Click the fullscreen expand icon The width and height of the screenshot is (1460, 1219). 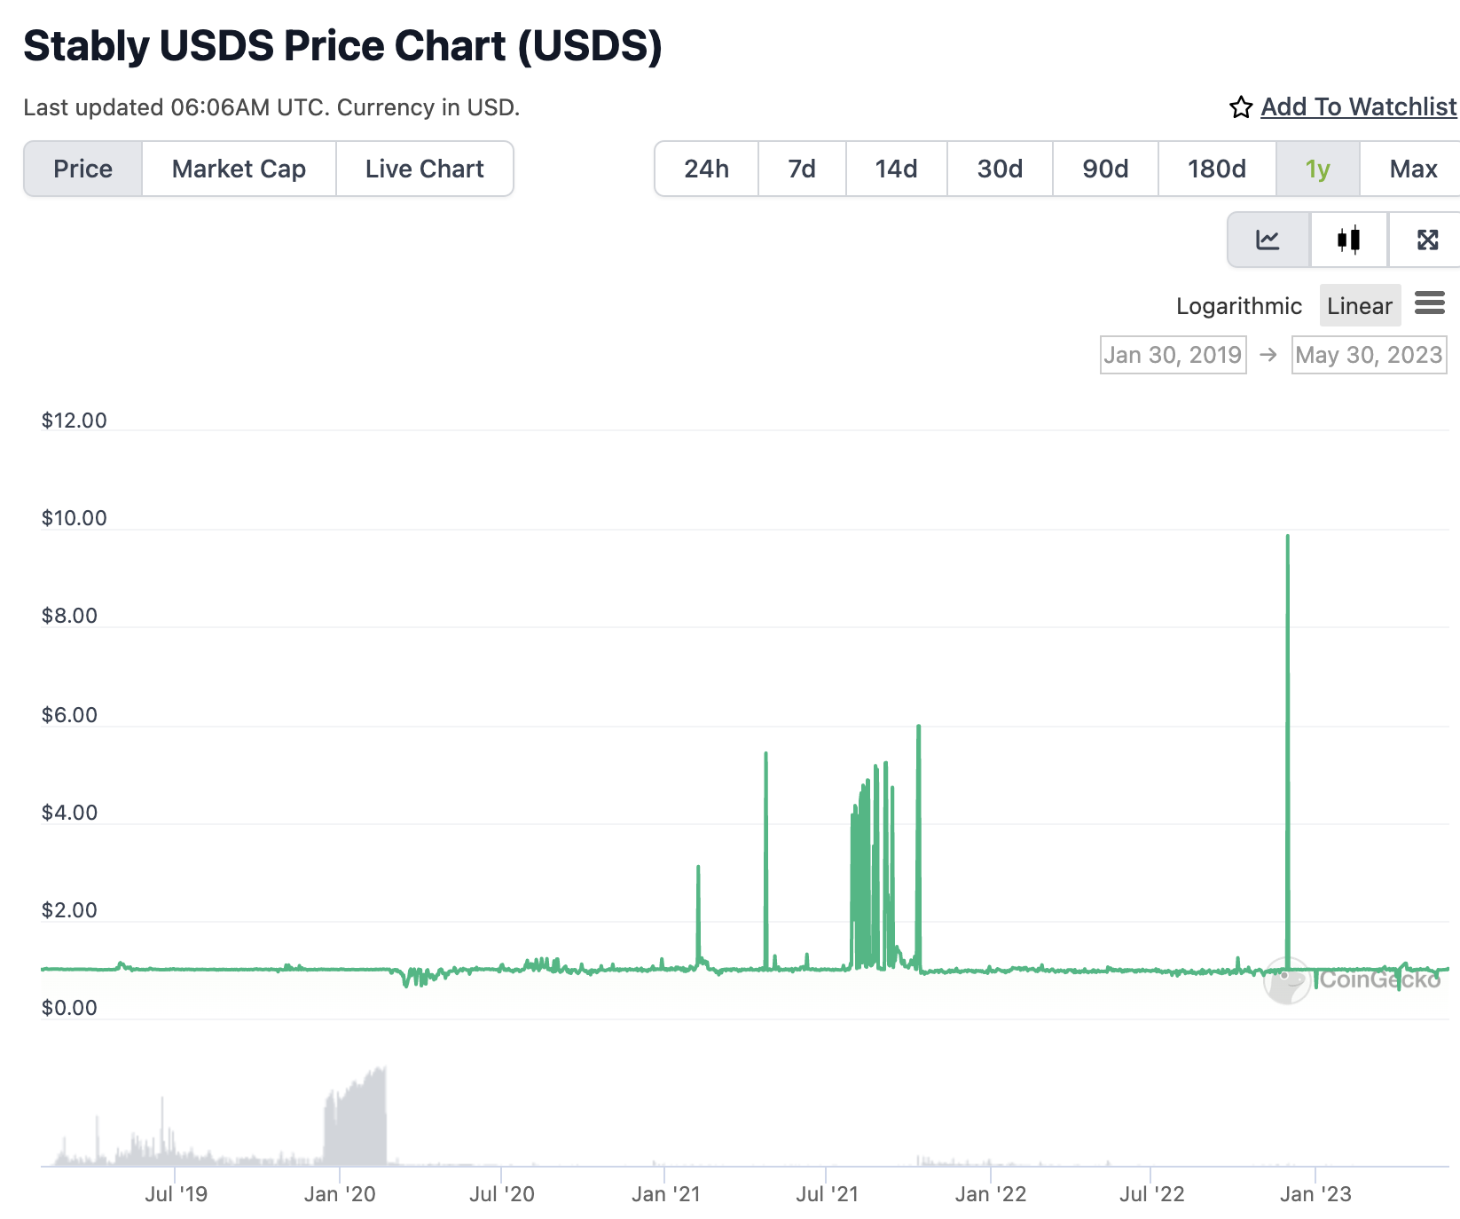tap(1427, 240)
